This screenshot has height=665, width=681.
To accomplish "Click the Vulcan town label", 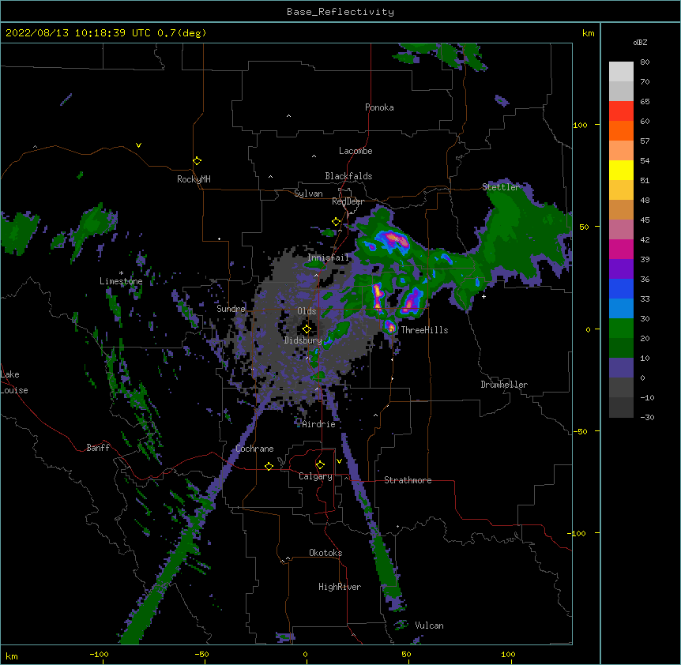I will (x=429, y=626).
